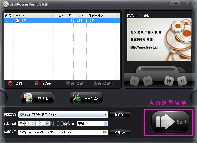Click the folder browse icon in output path
The image size is (197, 143).
[105, 132]
